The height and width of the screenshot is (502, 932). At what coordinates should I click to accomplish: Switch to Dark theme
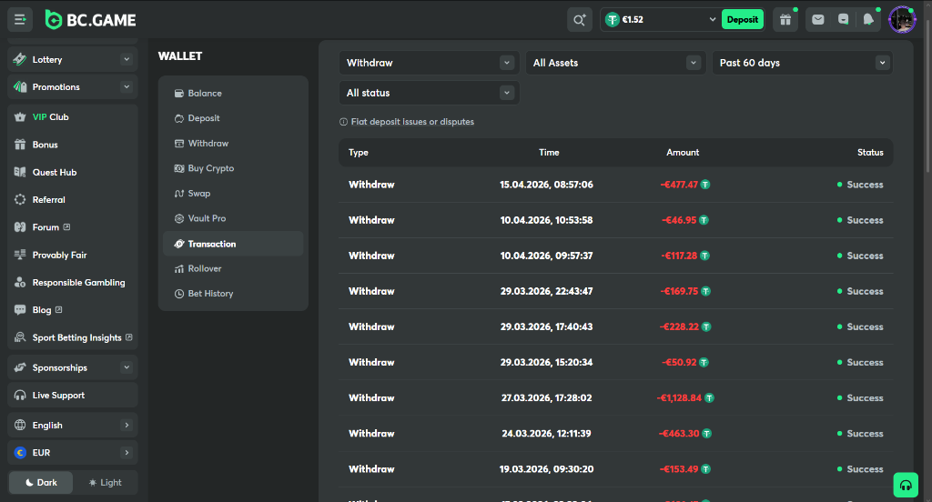pos(41,482)
